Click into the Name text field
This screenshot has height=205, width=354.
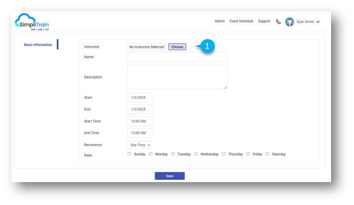pos(177,57)
